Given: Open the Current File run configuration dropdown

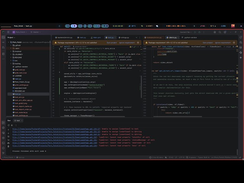Looking at the screenshot, I should click(186, 32).
